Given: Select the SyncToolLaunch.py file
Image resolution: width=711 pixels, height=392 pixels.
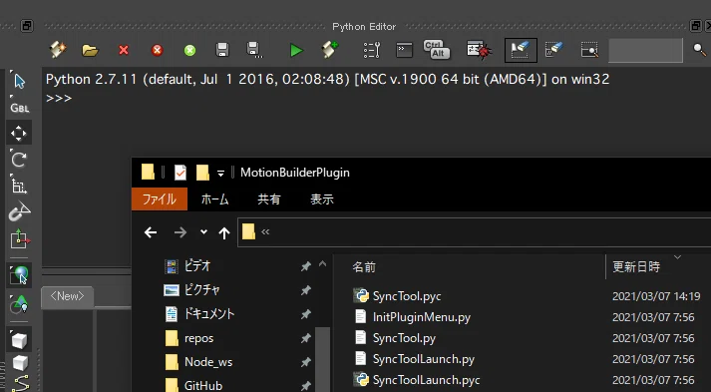Looking at the screenshot, I should [x=424, y=359].
